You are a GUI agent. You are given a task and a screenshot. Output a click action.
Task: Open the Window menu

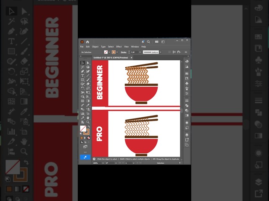135,46
